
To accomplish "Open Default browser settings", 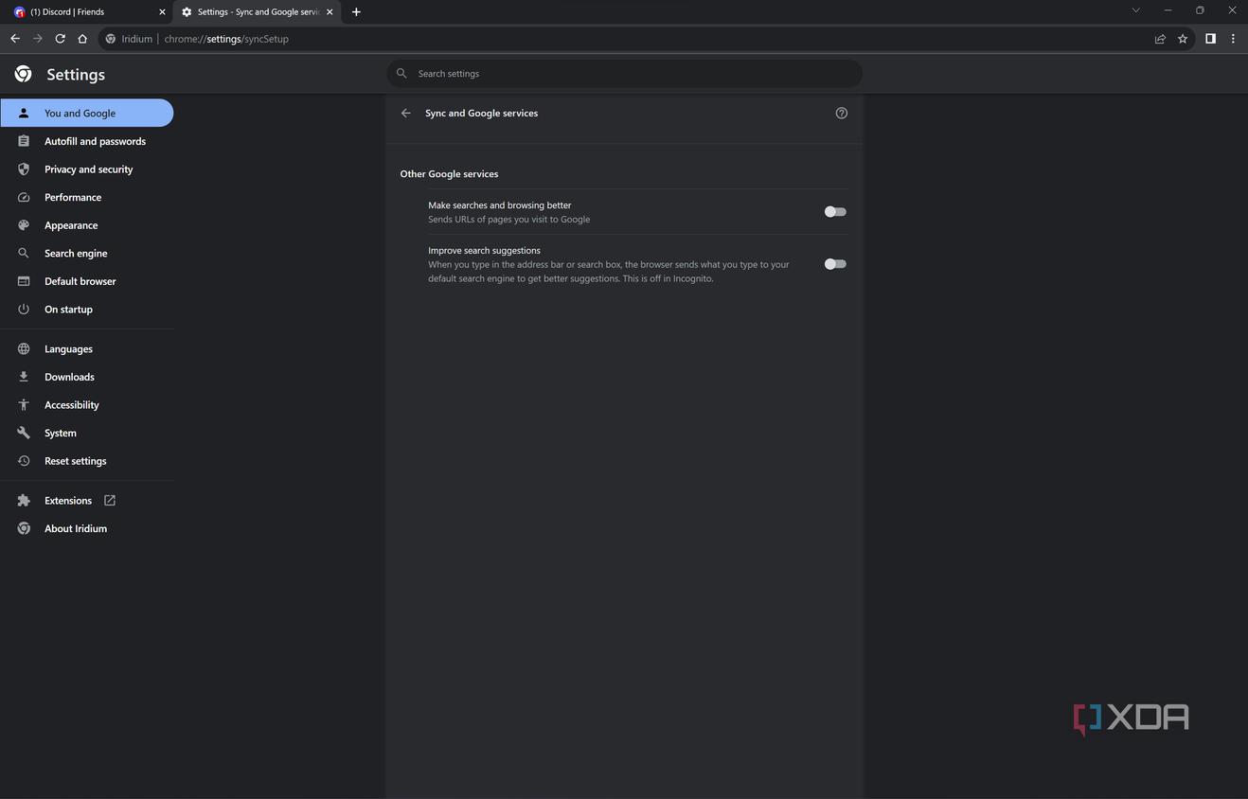I will point(87,281).
